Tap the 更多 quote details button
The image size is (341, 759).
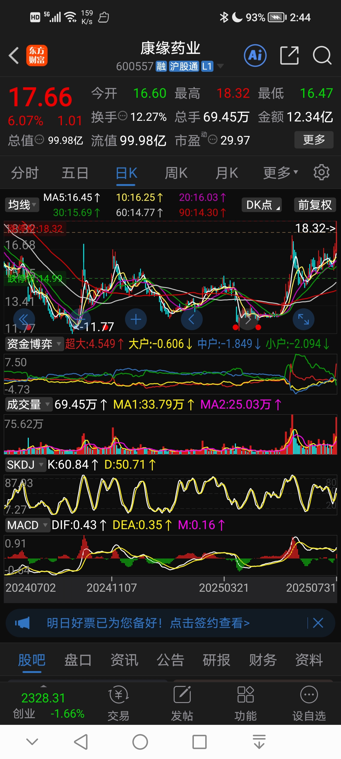coord(314,139)
